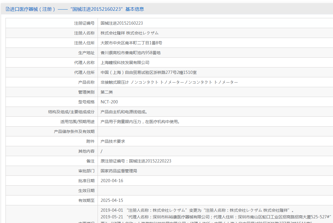Select text 产品用于测量眼内压力，在医疗机构中使用。

(x=140, y=122)
